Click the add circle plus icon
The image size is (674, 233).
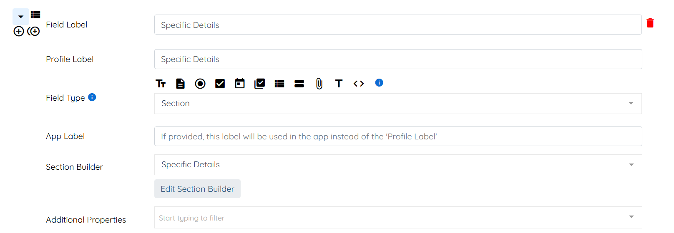point(19,31)
